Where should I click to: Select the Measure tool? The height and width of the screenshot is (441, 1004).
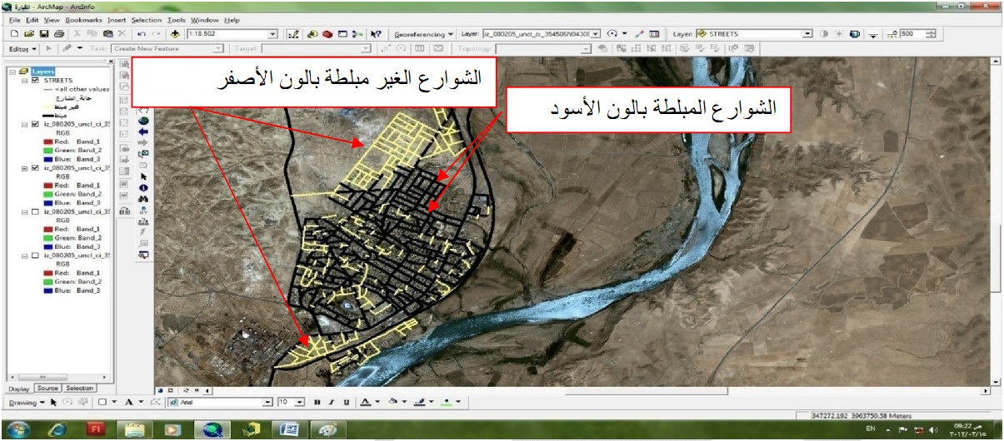tap(143, 221)
